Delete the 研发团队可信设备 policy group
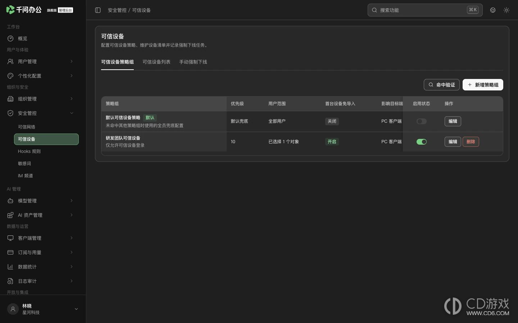This screenshot has height=323, width=518. tap(471, 142)
